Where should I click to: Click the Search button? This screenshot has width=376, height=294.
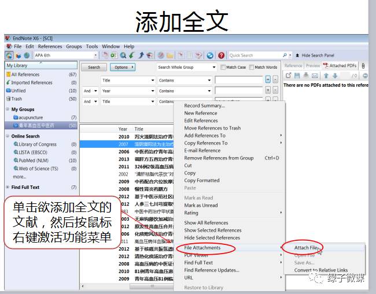[x=94, y=67]
